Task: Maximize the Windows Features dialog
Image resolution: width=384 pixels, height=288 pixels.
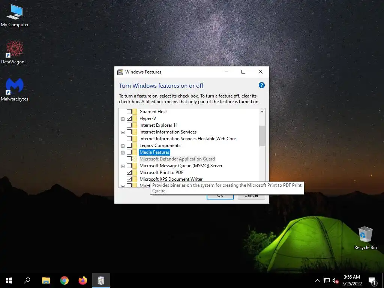Action: pos(243,72)
